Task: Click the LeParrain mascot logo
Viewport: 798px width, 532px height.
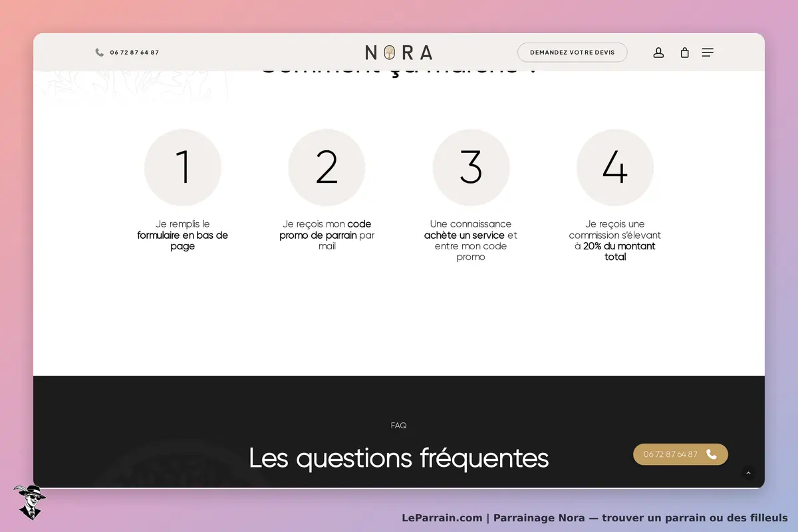Action: 29,502
